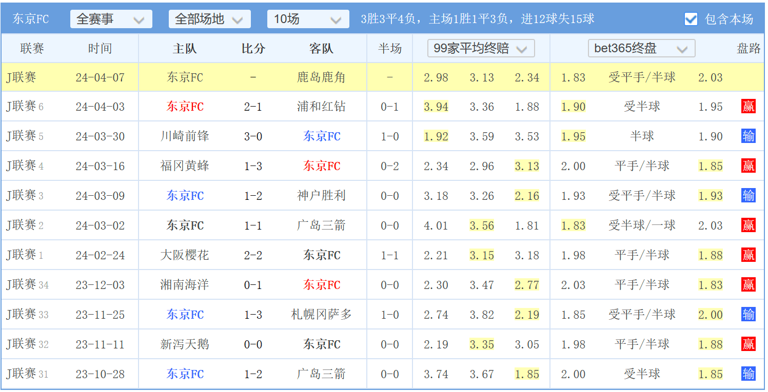
Task: Click the 主队 column header
Action: click(185, 49)
